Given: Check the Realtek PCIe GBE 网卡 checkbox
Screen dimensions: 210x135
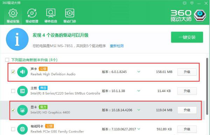Looking at the screenshot, I should pos(13,129).
